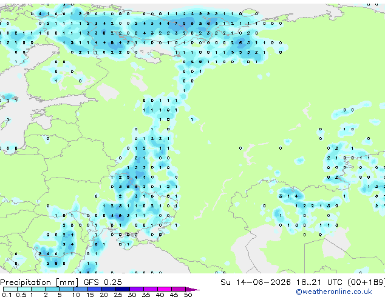Click the '18..21 UTC' time text
The image size is (385, 297).
pyautogui.click(x=319, y=282)
